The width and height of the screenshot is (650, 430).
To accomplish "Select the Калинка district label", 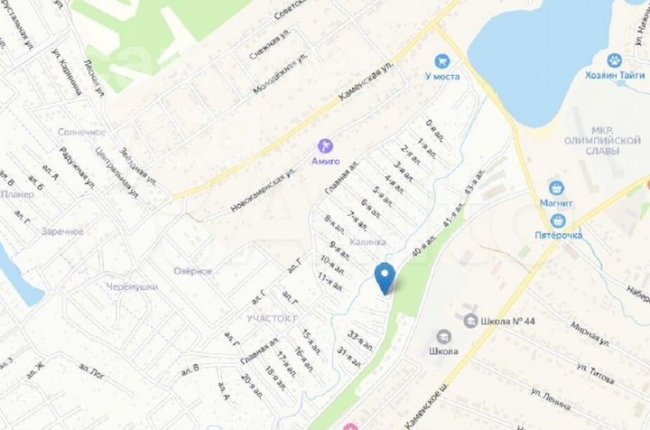I will tap(367, 242).
